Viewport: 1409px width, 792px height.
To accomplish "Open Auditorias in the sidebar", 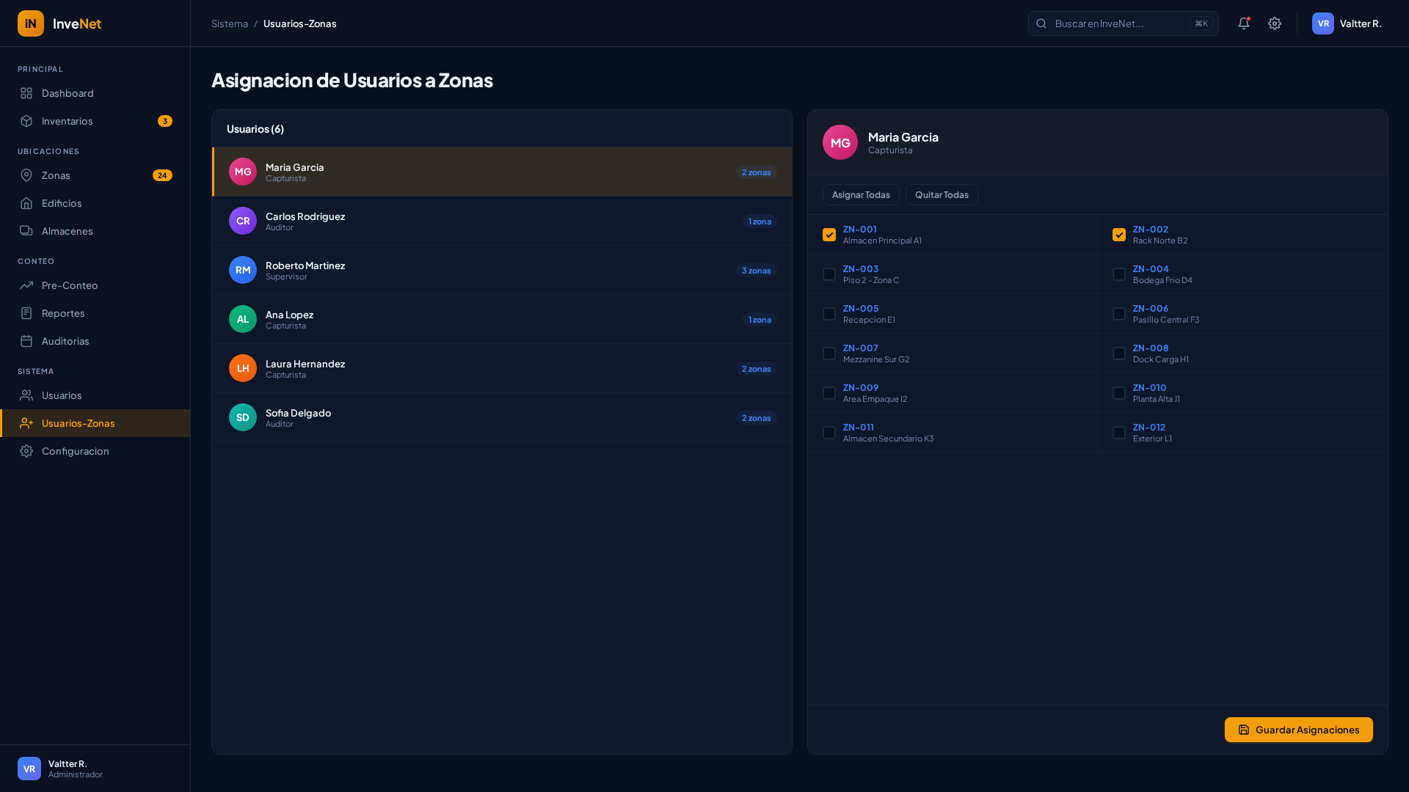I will tap(65, 341).
